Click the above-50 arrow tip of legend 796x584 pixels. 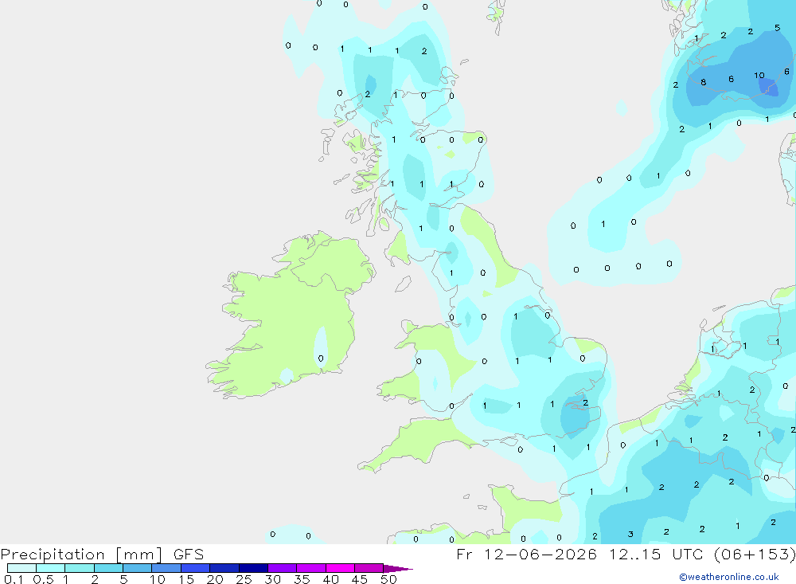pos(397,568)
